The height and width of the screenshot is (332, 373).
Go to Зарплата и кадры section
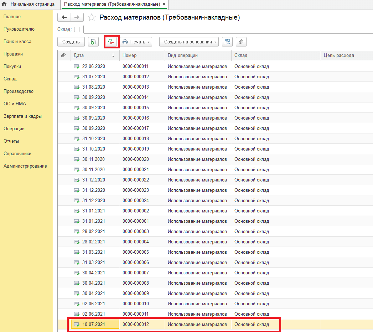pyautogui.click(x=22, y=116)
